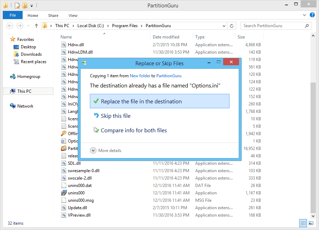
Task: Open the PartitionGuru destination link
Action: click(x=169, y=76)
